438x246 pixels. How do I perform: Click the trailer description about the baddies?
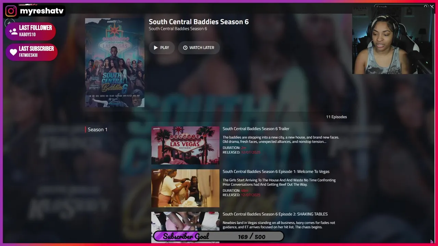pos(281,139)
